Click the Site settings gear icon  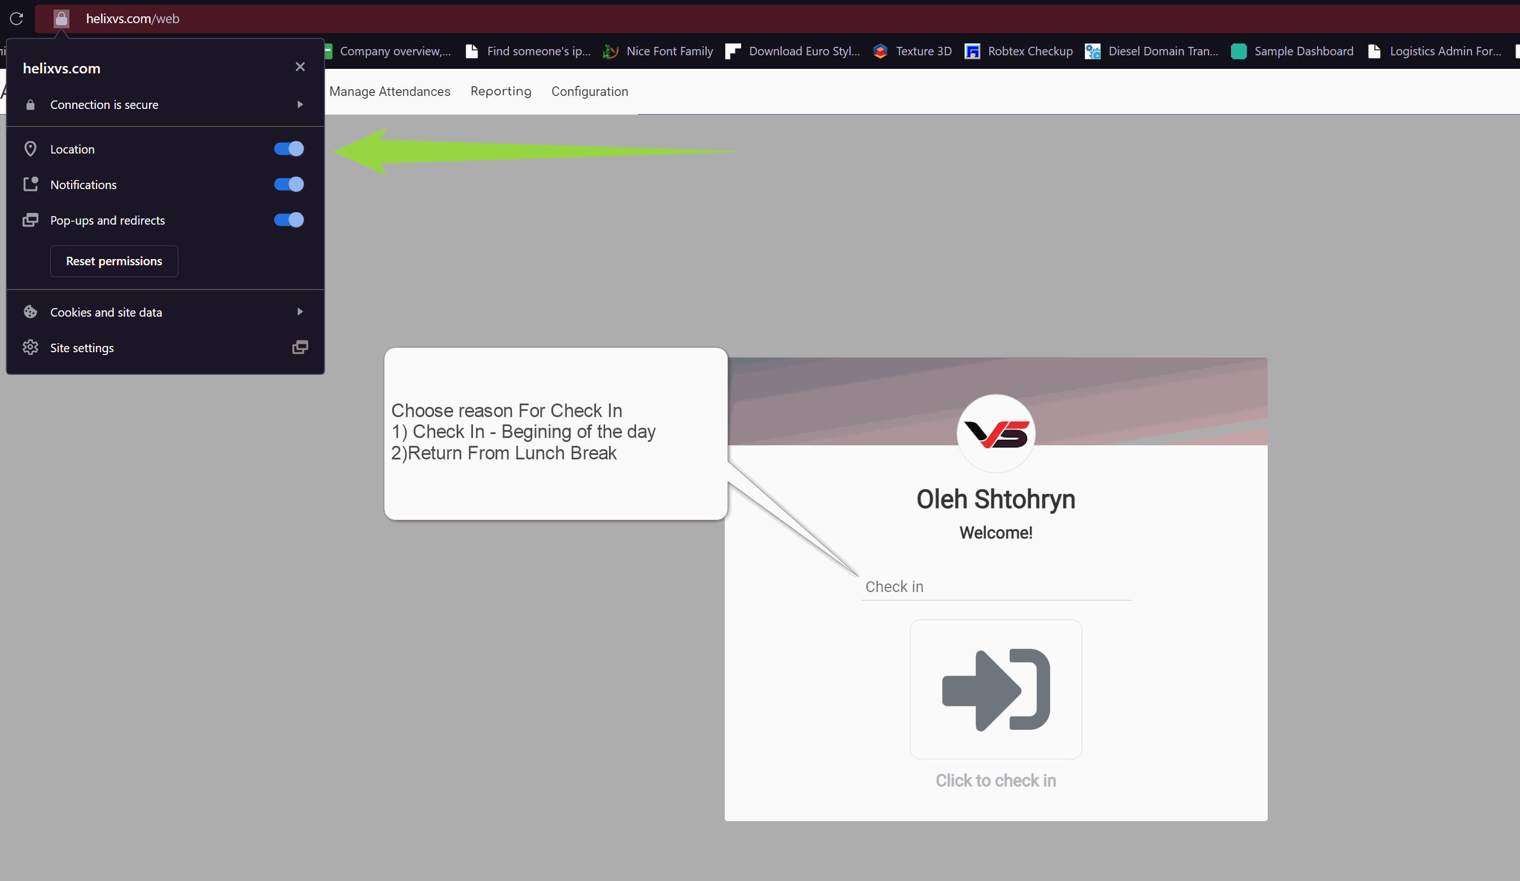31,347
